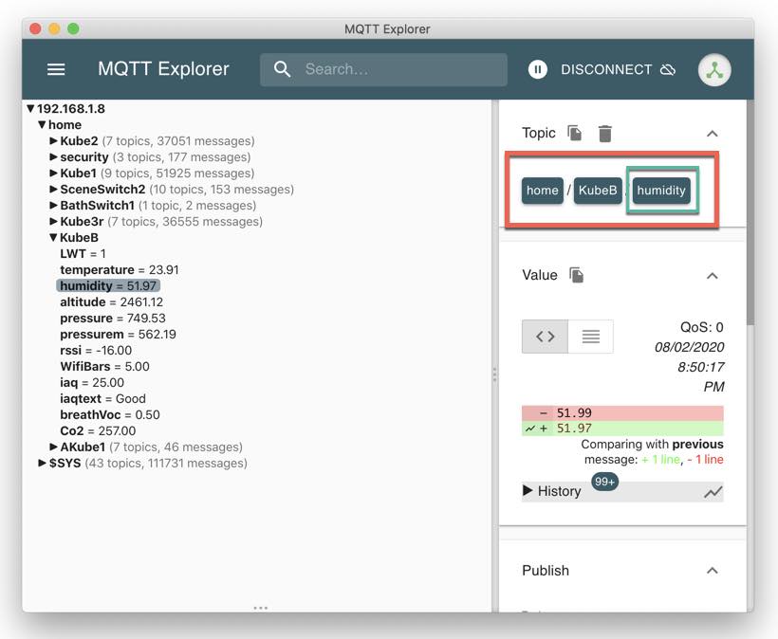Pause updates with the pause icon
This screenshot has height=639, width=778.
pos(537,69)
